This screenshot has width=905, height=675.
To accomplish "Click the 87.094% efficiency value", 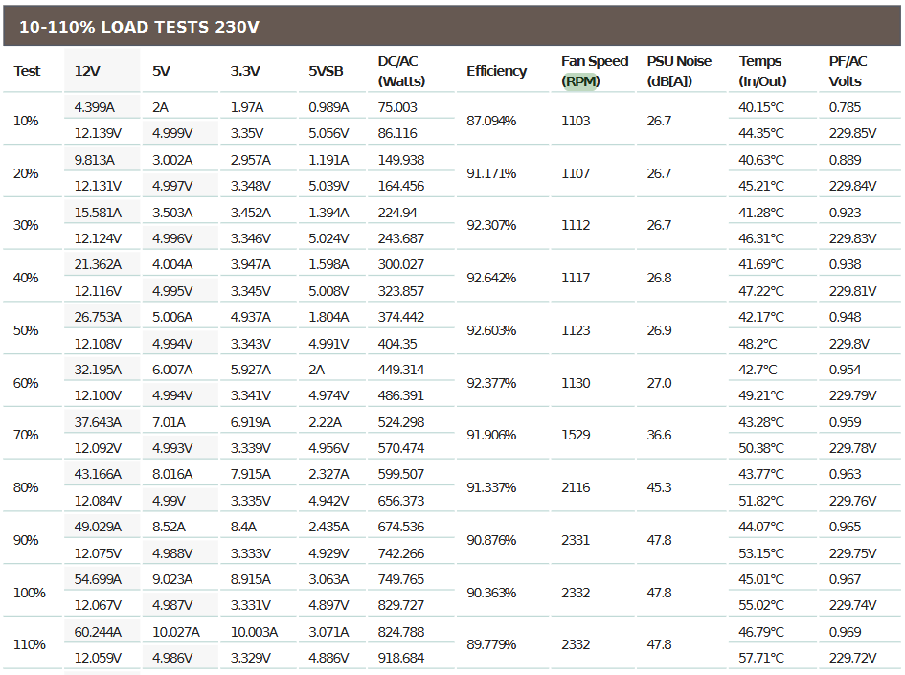I will 491,122.
